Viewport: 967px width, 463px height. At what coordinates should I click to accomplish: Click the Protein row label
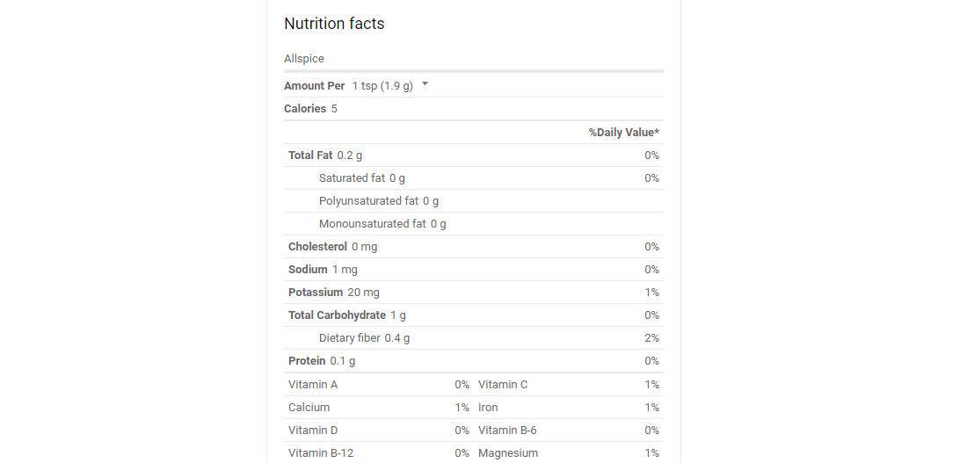coord(307,361)
